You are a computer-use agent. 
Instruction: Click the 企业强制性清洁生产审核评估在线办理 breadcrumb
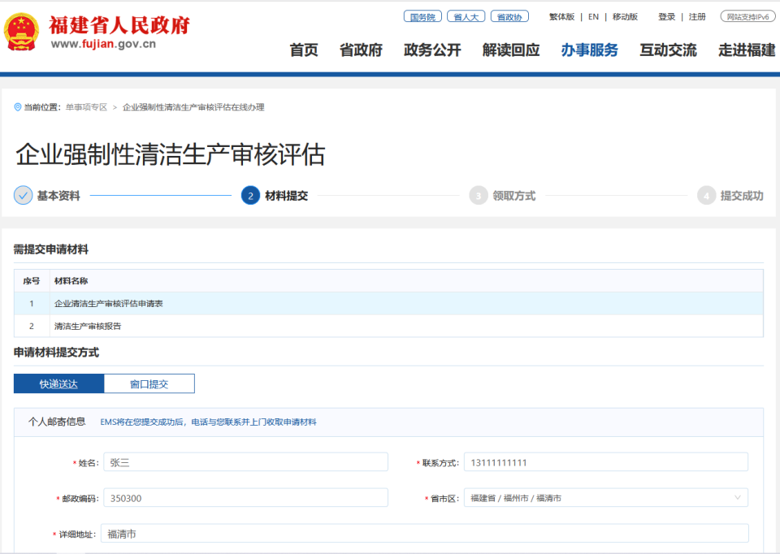click(x=193, y=107)
